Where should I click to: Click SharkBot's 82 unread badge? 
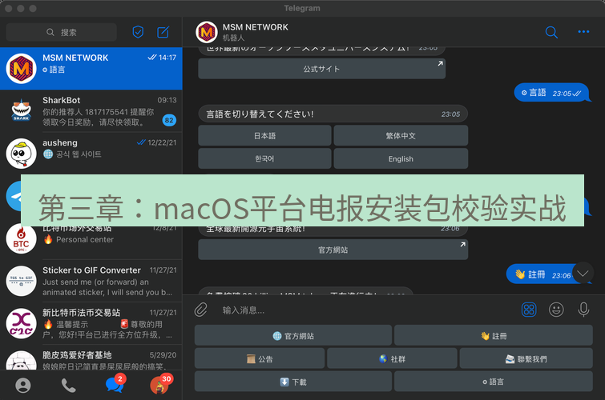point(169,120)
